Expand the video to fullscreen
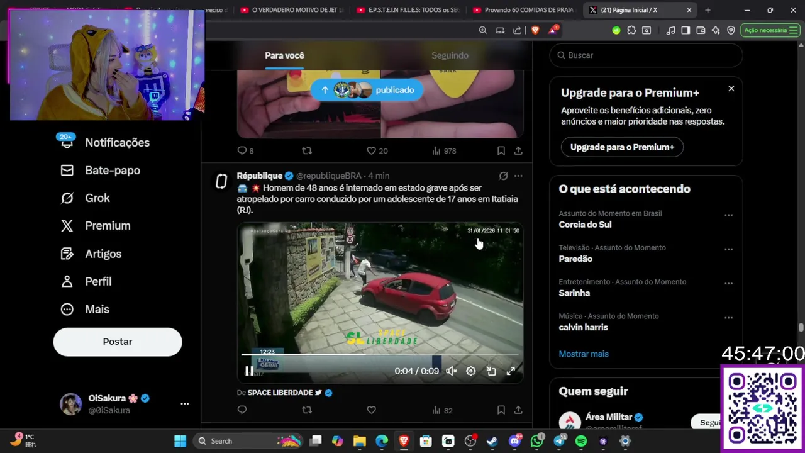The image size is (805, 453). (x=511, y=371)
